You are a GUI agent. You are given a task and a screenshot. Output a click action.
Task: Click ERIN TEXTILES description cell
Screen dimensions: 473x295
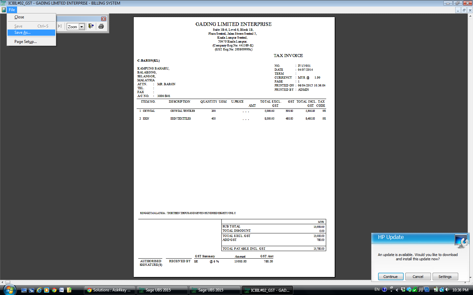(181, 119)
